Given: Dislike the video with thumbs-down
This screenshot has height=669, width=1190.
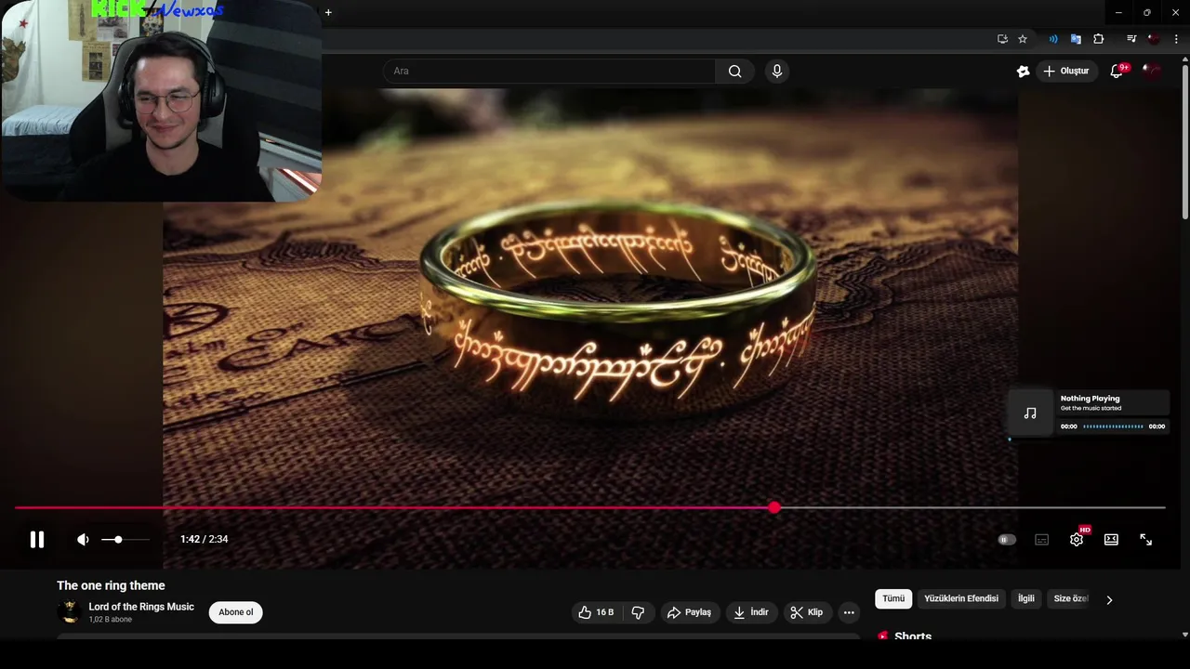Looking at the screenshot, I should pos(638,612).
